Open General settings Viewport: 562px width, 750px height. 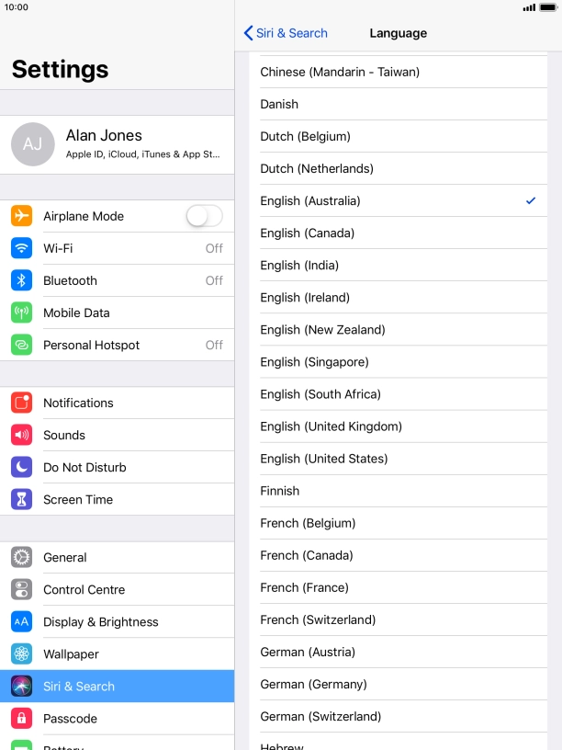pyautogui.click(x=118, y=557)
